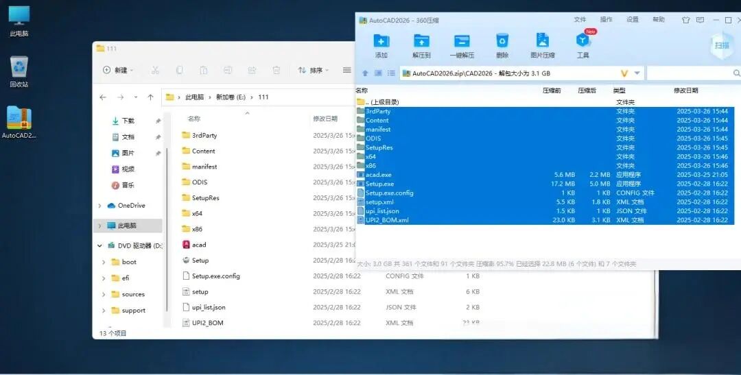Expand OneDrive in navigation pane

(99, 206)
